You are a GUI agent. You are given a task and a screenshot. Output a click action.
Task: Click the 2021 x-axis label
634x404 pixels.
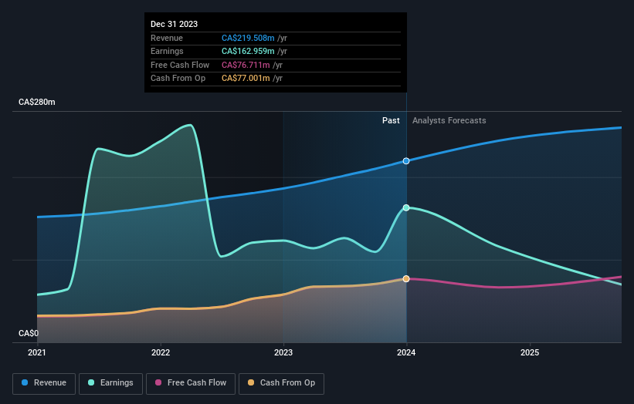37,352
